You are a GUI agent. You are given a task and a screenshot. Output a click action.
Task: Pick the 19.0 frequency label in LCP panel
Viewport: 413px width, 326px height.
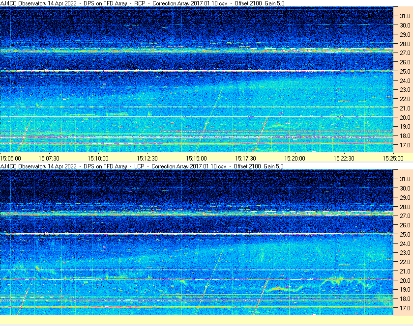tap(405, 290)
